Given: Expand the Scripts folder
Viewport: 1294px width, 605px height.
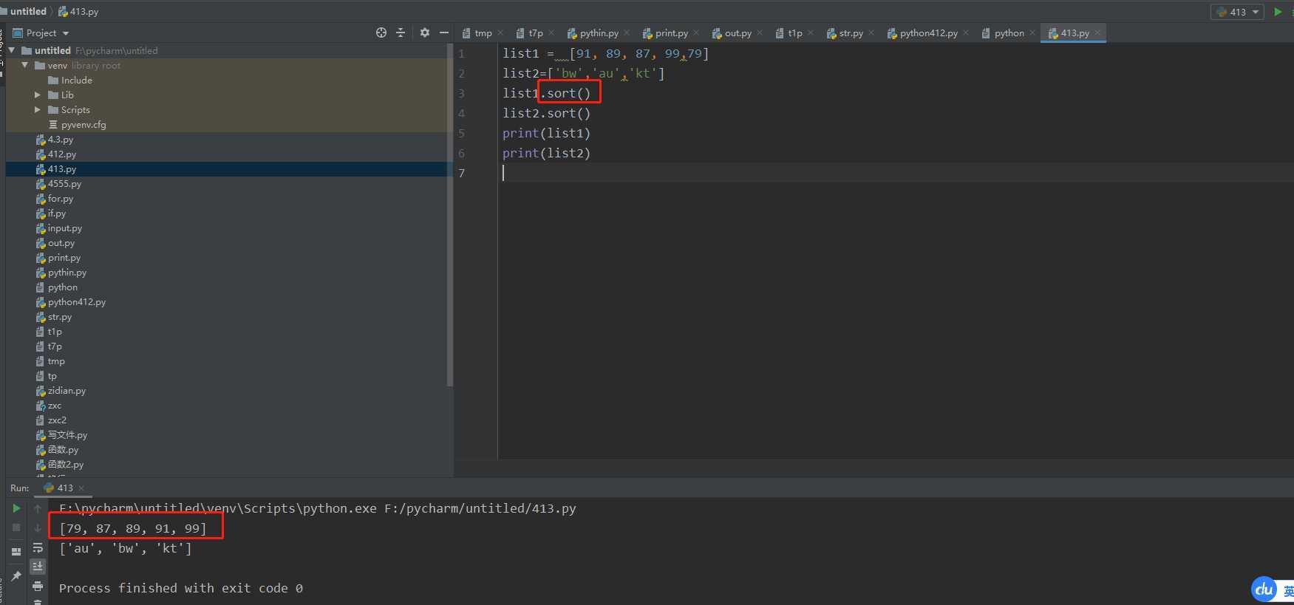Looking at the screenshot, I should pyautogui.click(x=38, y=109).
